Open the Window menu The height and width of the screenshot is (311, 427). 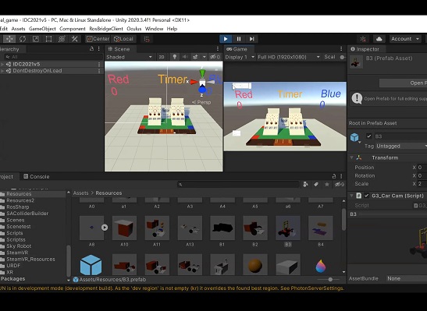click(154, 29)
